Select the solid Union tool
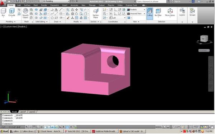The image size is (215, 134). [36, 10]
